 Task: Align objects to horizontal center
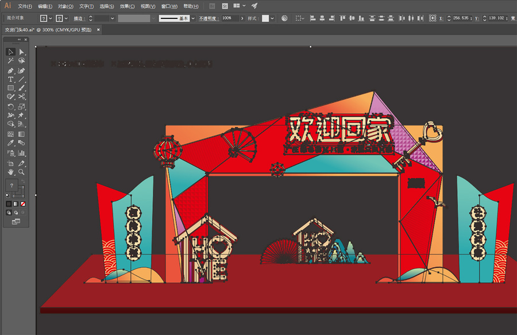[x=322, y=18]
